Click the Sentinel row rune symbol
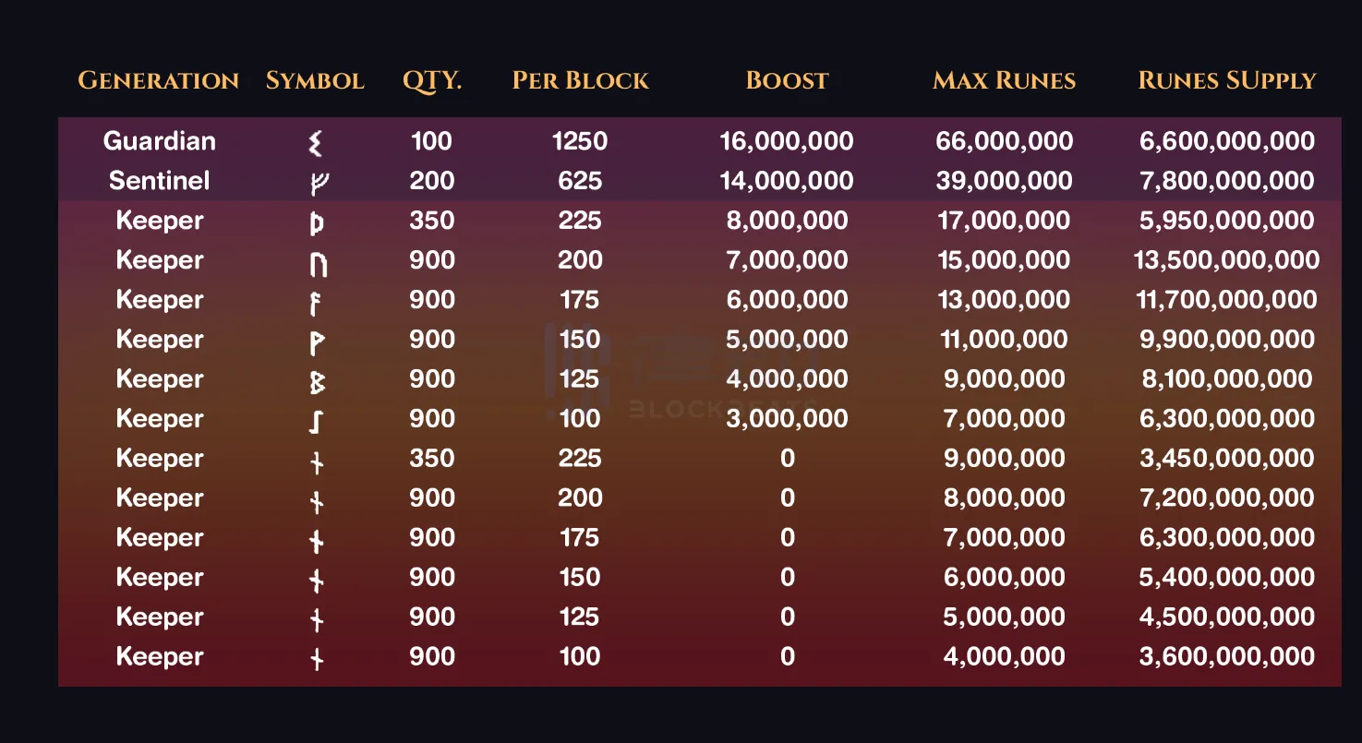Viewport: 1362px width, 743px height. [316, 183]
